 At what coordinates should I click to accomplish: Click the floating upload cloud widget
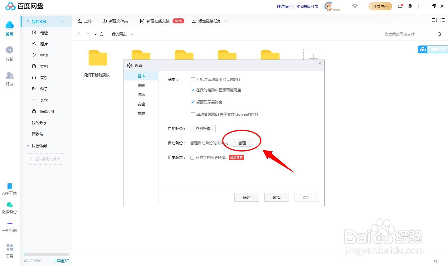433,49
